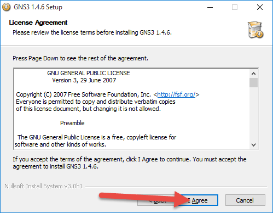
Task: Click the license text scrollbar thumb
Action: click(x=253, y=83)
